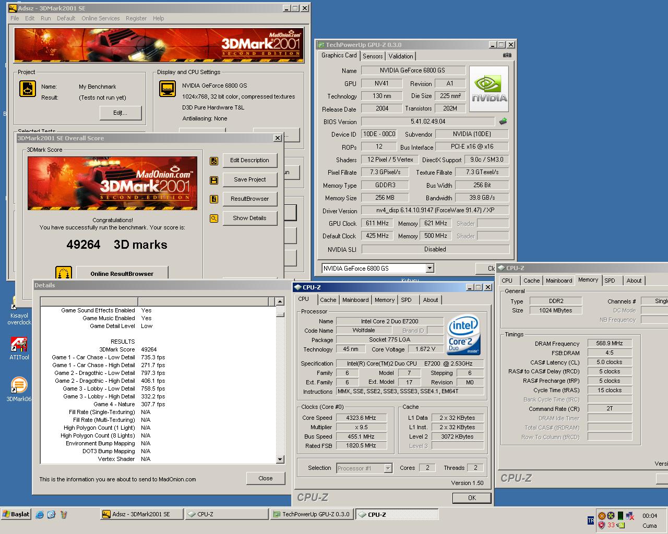Click the third quick launch icon
The height and width of the screenshot is (534, 668).
pos(63,515)
